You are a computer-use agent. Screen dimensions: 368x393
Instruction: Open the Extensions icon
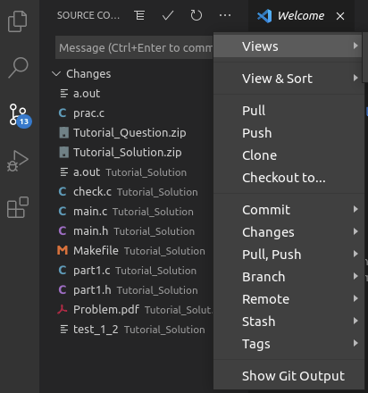tap(18, 207)
